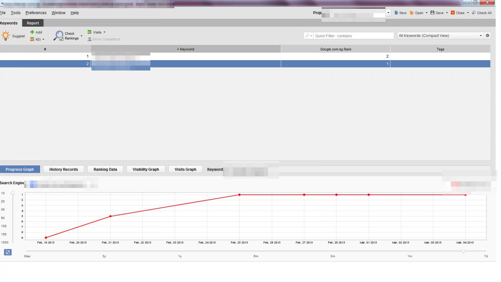Select the Visits Graph tab
The height and width of the screenshot is (282, 501).
pyautogui.click(x=185, y=169)
